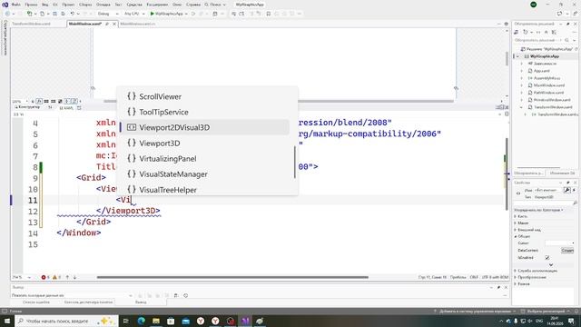Collapse the TransformWindow.xaml node
581x327 pixels.
pos(521,107)
